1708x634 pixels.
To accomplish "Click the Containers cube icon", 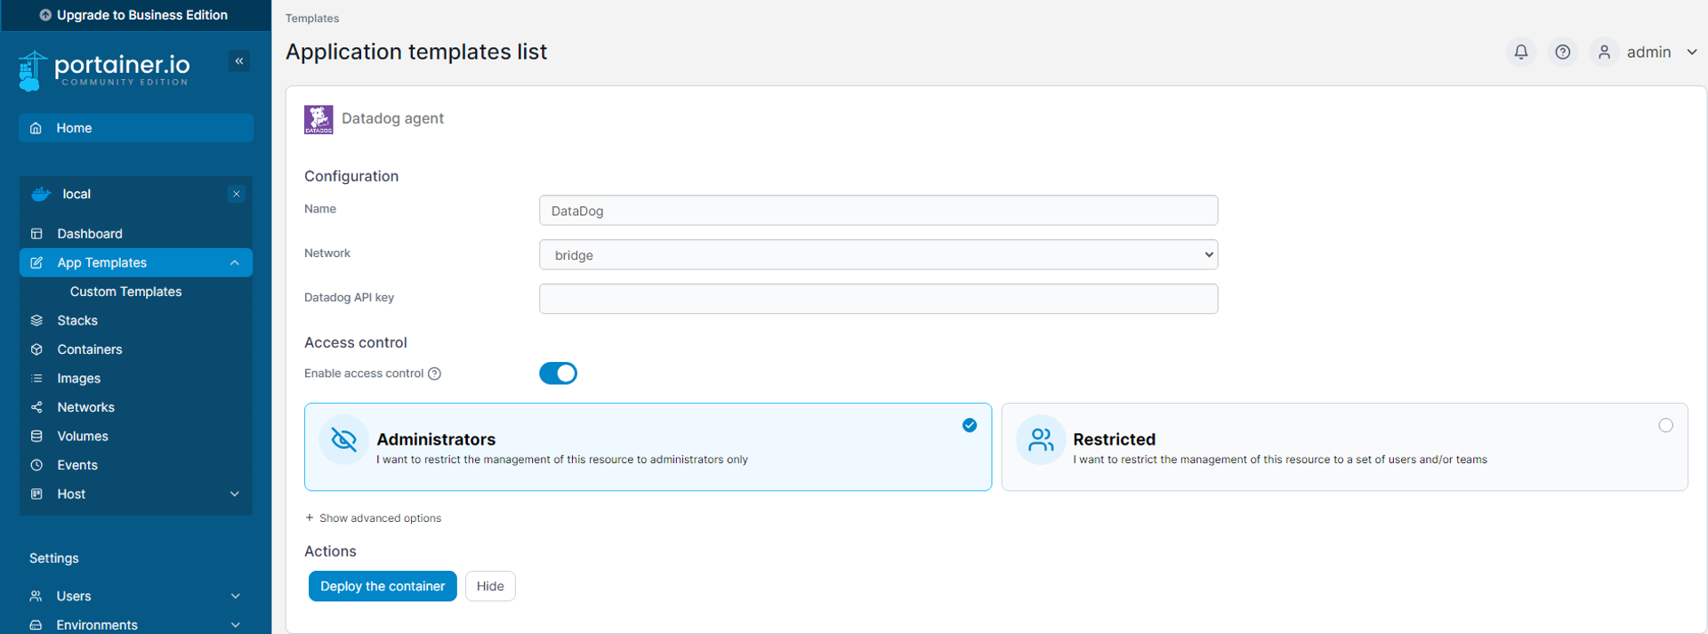I will (36, 349).
